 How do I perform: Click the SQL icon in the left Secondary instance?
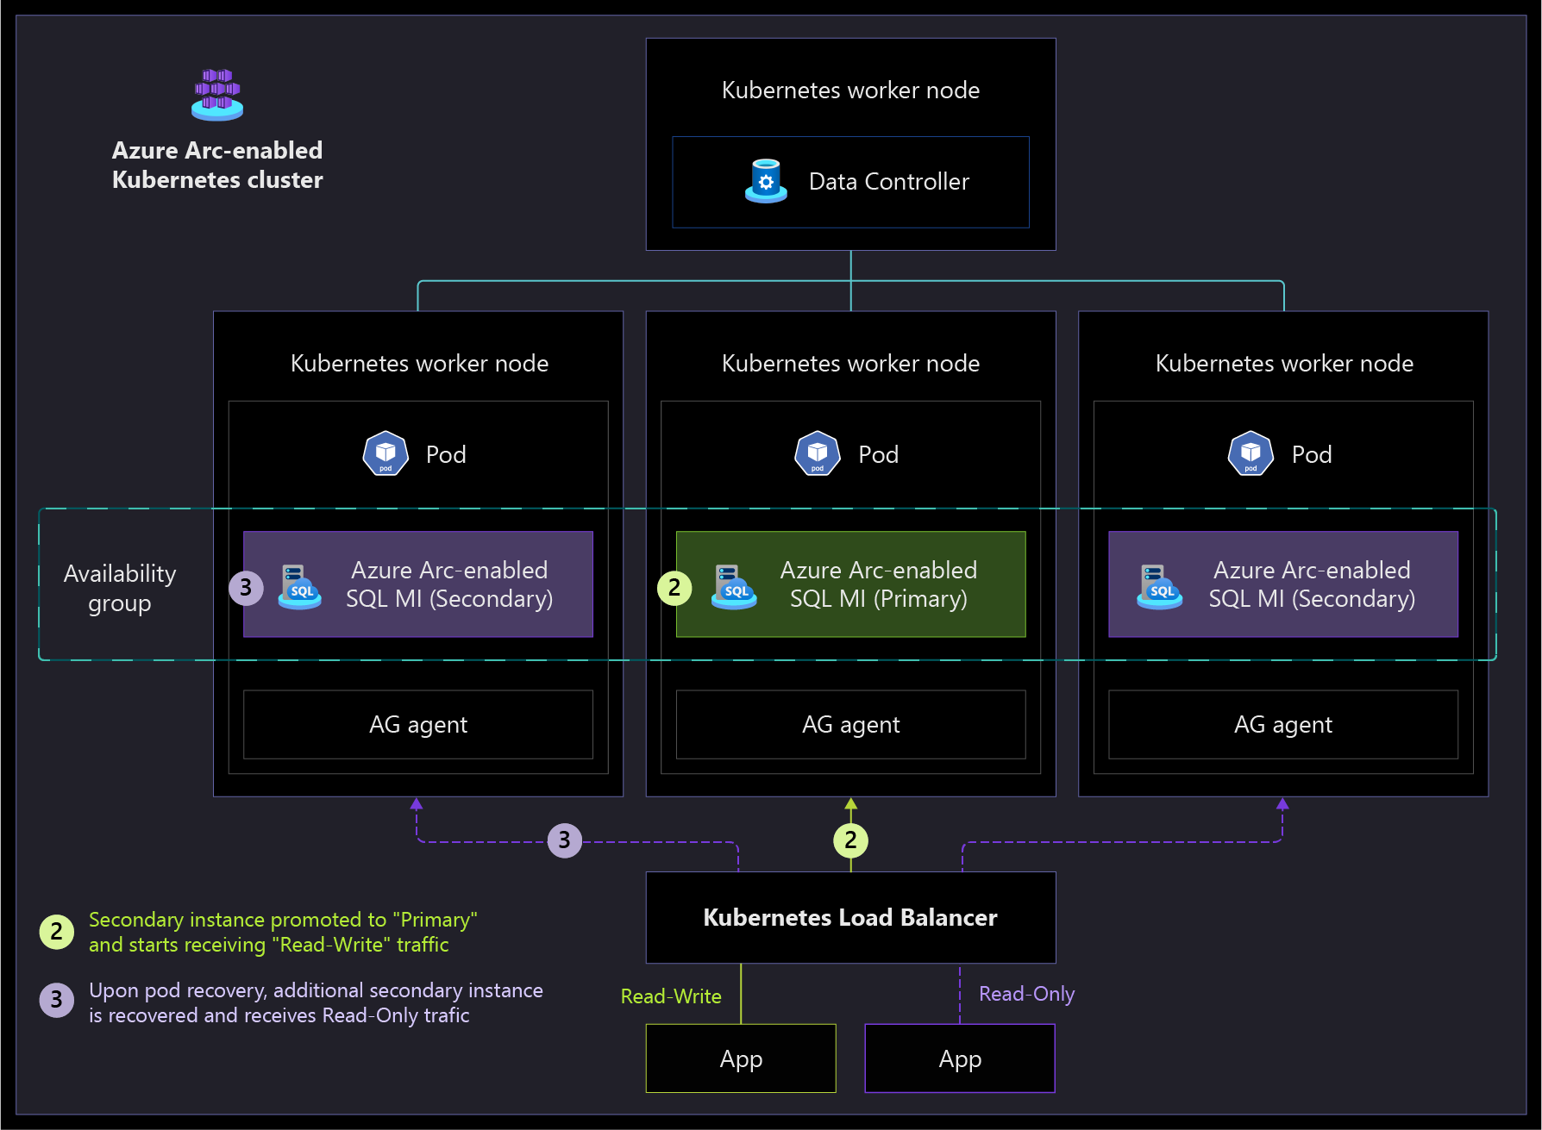pos(300,587)
